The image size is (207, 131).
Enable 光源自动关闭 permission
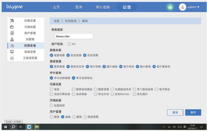(112, 90)
